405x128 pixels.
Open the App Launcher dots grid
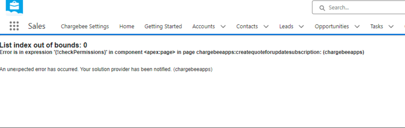click(x=14, y=26)
